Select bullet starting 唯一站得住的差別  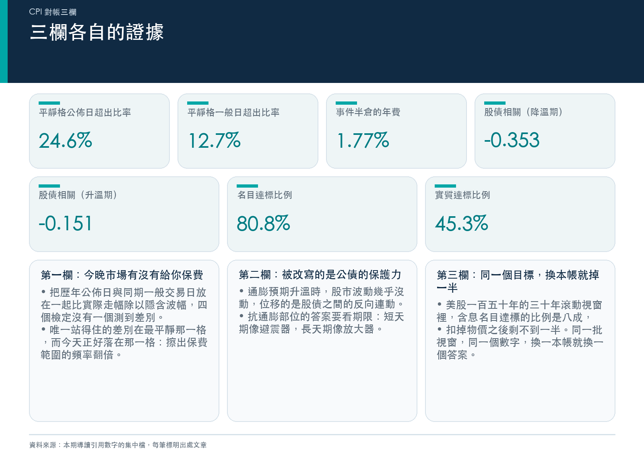tap(124, 342)
